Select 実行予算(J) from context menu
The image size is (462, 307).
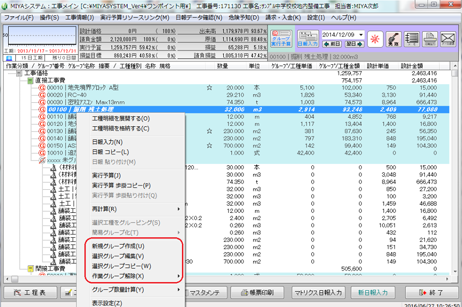tap(130, 175)
